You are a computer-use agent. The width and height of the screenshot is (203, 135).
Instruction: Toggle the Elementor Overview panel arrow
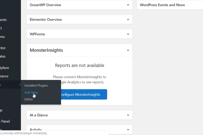click(128, 20)
